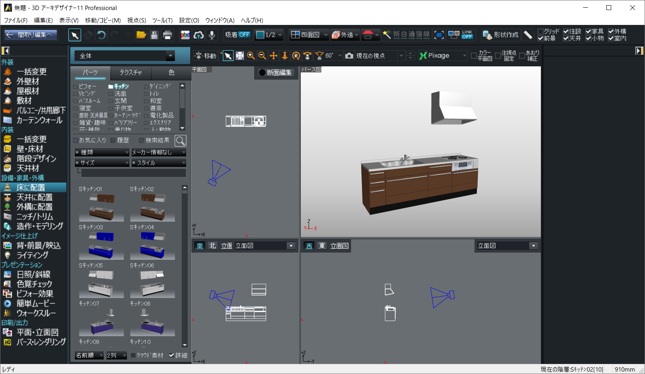
Task: Click the parts search magnifier icon
Action: pyautogui.click(x=181, y=141)
